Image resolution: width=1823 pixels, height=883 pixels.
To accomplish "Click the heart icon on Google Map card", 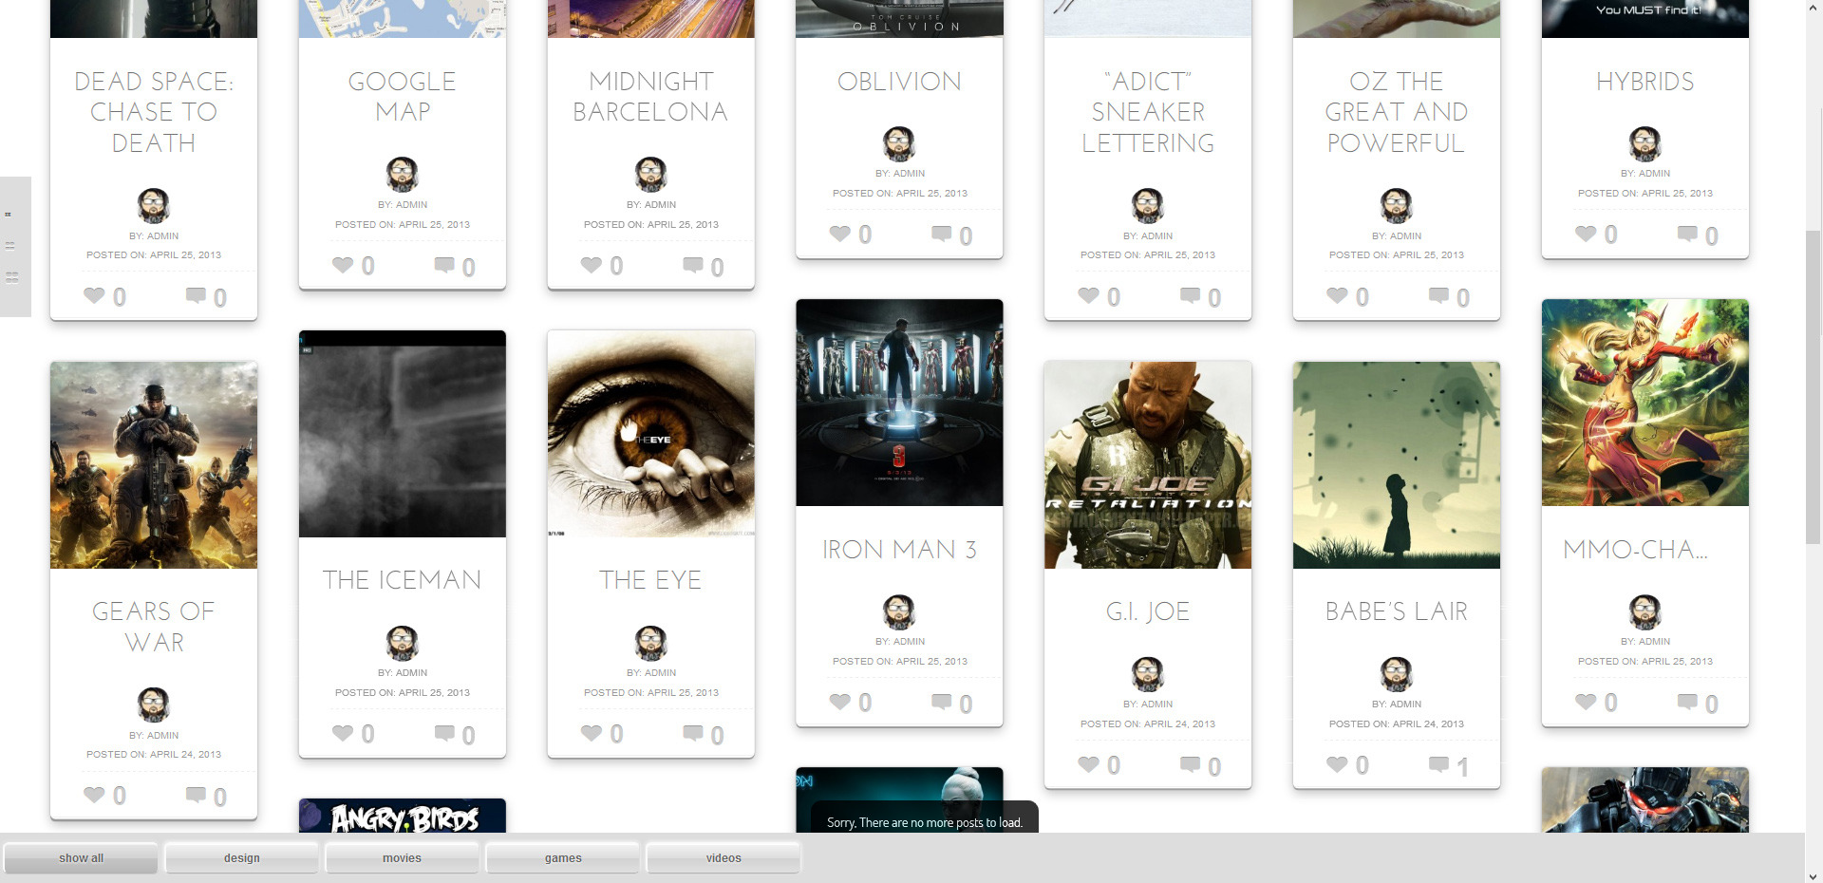I will [343, 265].
